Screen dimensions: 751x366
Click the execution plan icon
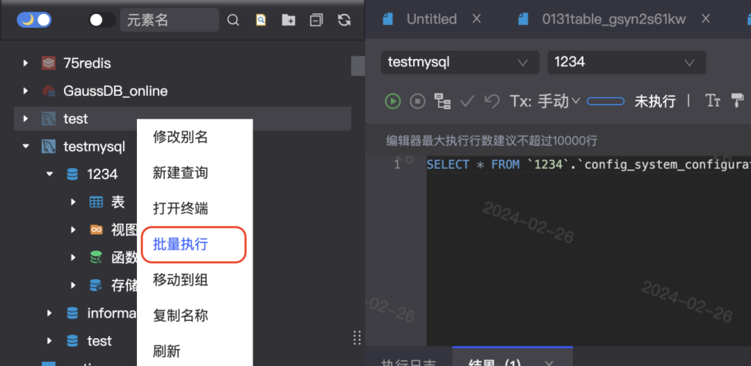coord(442,101)
